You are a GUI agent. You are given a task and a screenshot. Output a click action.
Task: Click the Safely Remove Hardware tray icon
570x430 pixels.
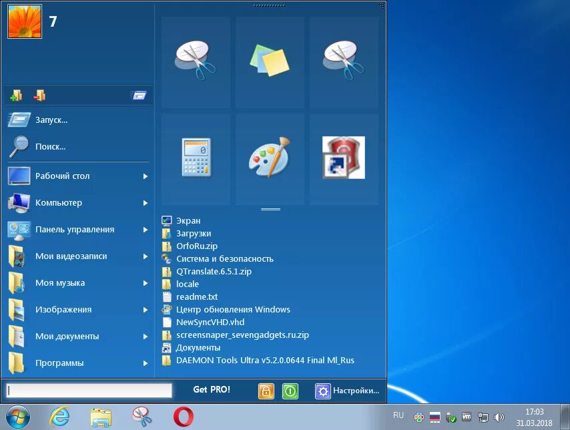tap(451, 417)
